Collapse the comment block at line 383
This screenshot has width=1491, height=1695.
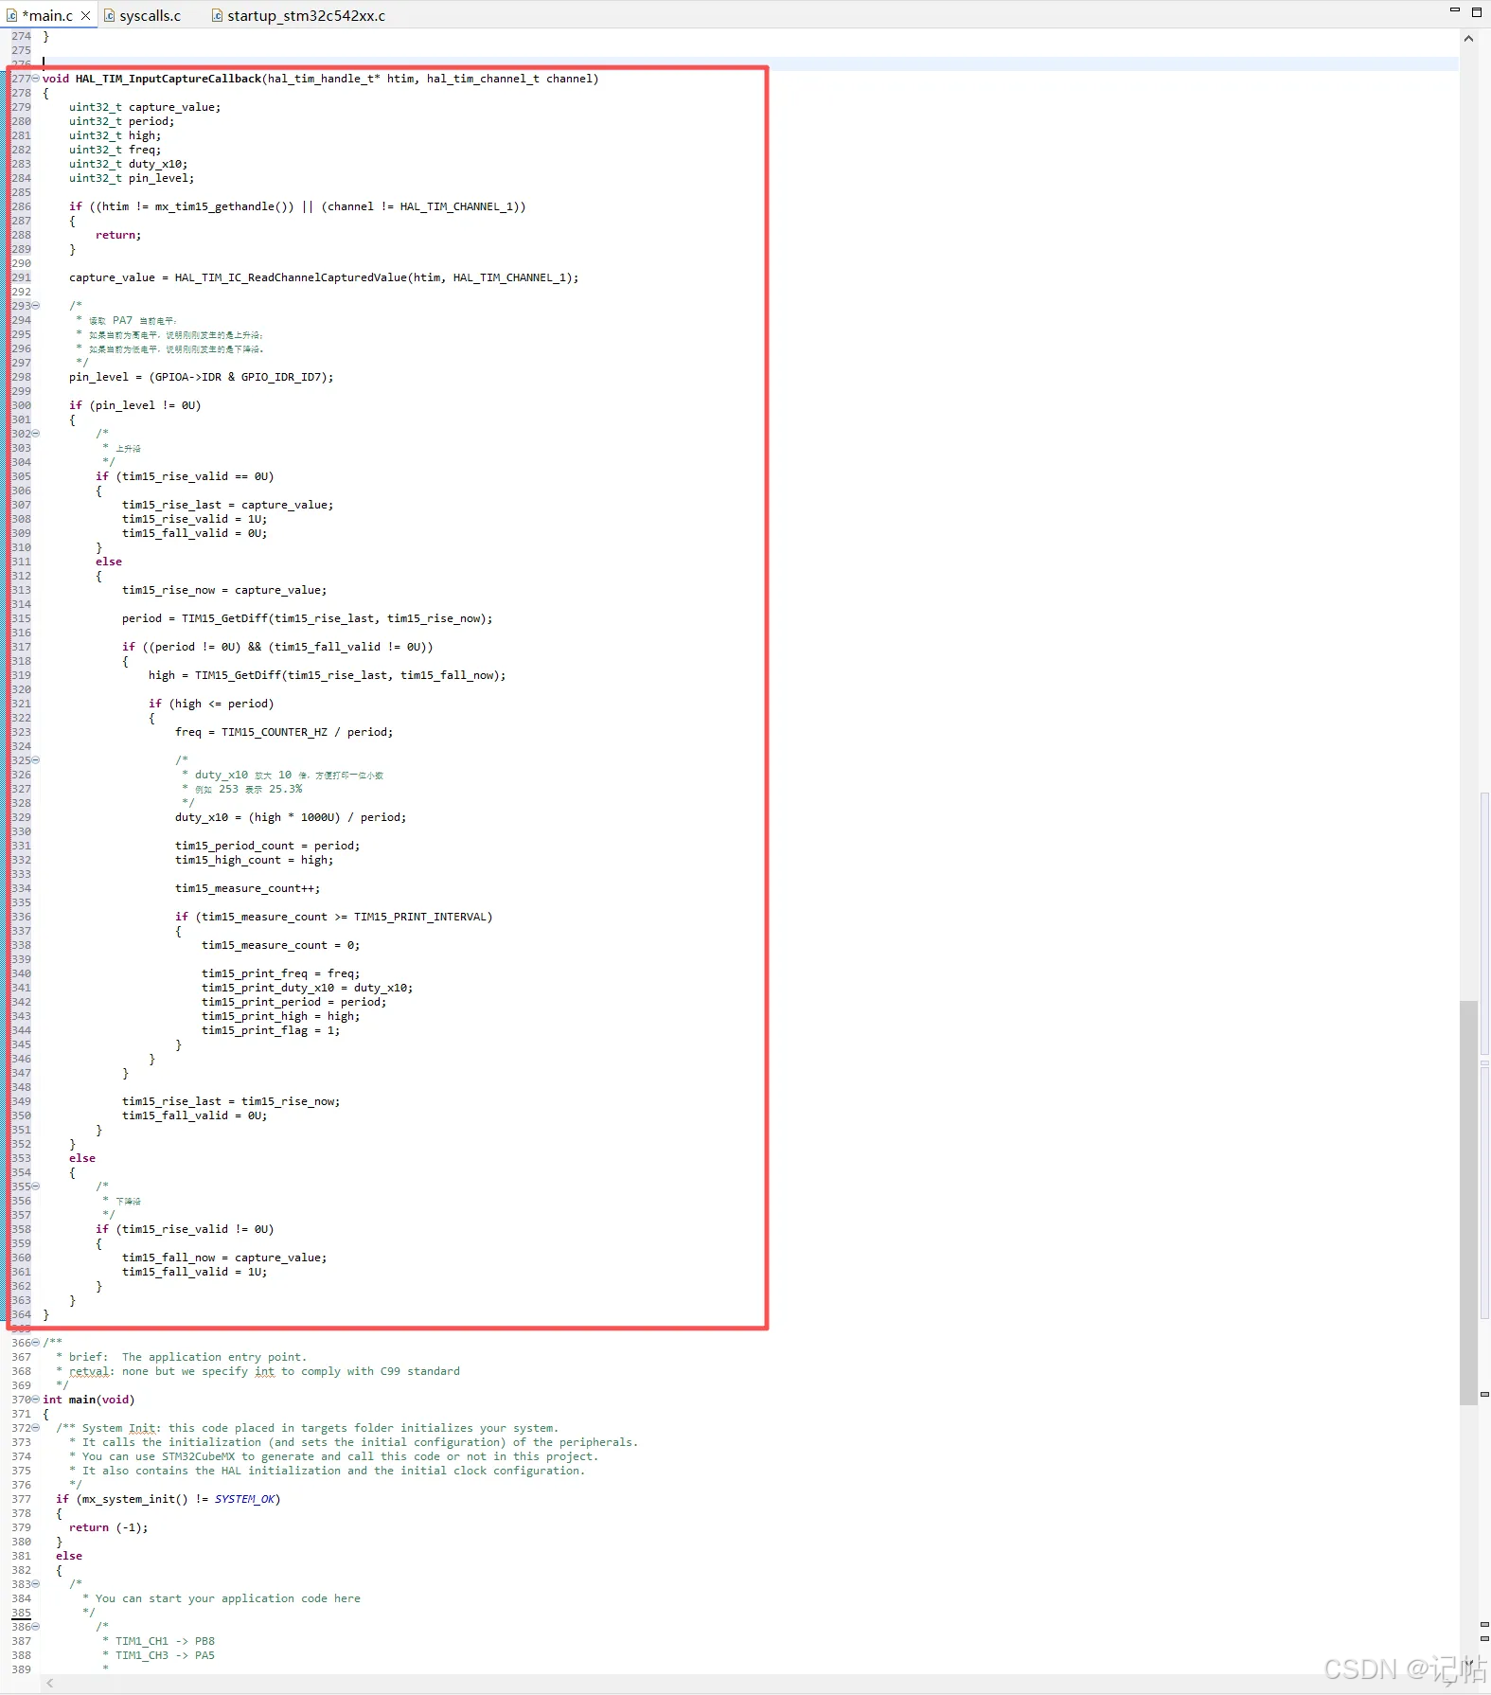click(36, 1584)
